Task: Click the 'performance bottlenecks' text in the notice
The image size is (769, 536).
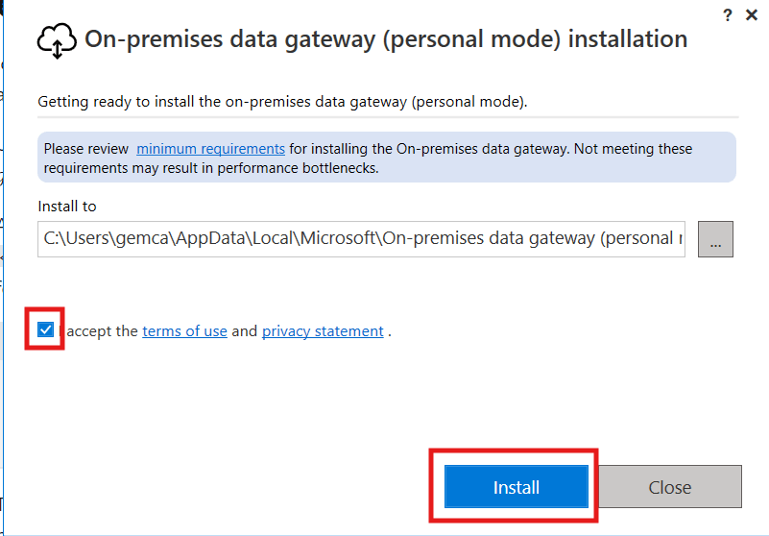Action: 298,168
